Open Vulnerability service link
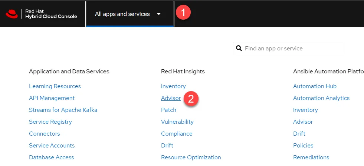364x166 pixels. point(177,122)
